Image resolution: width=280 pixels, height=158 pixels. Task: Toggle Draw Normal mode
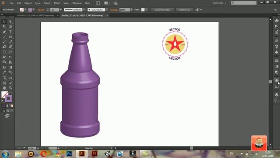(x=3, y=111)
